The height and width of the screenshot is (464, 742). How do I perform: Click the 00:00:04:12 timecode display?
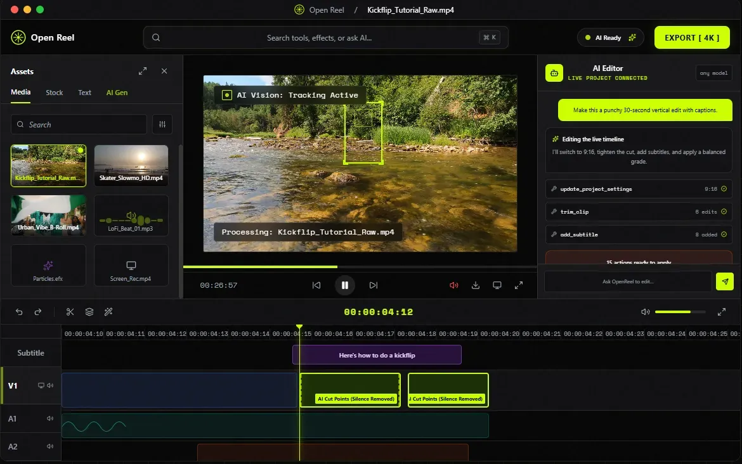point(378,312)
